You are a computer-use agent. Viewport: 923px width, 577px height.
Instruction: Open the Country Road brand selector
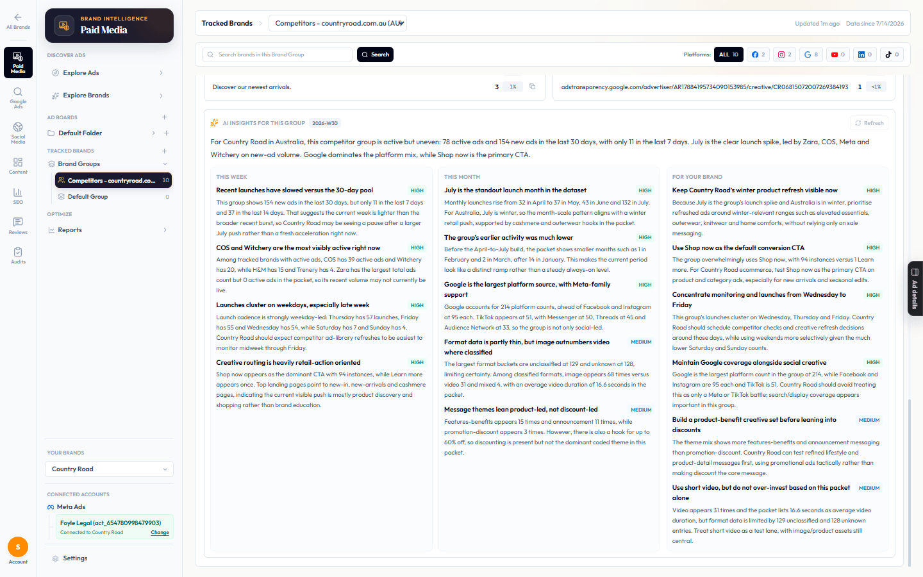coord(110,469)
